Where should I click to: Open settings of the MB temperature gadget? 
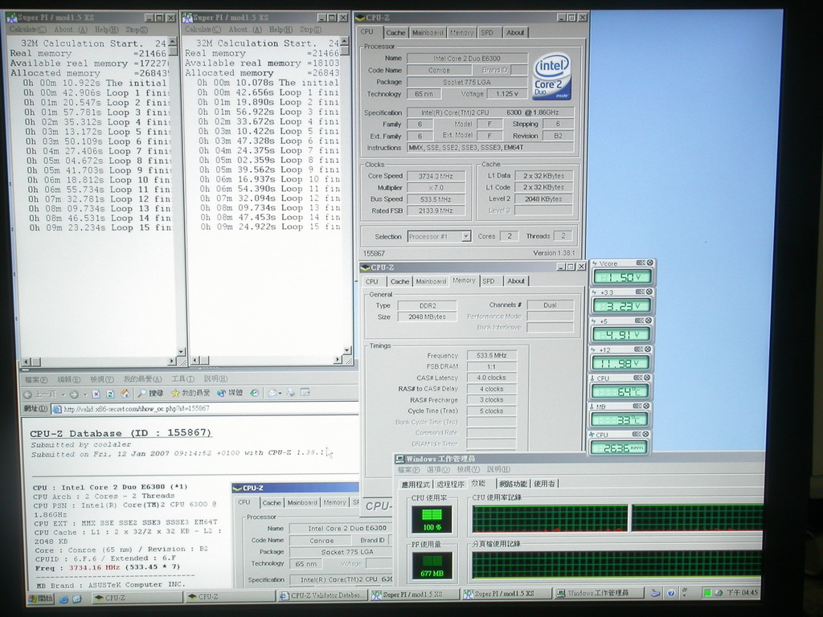tap(637, 406)
